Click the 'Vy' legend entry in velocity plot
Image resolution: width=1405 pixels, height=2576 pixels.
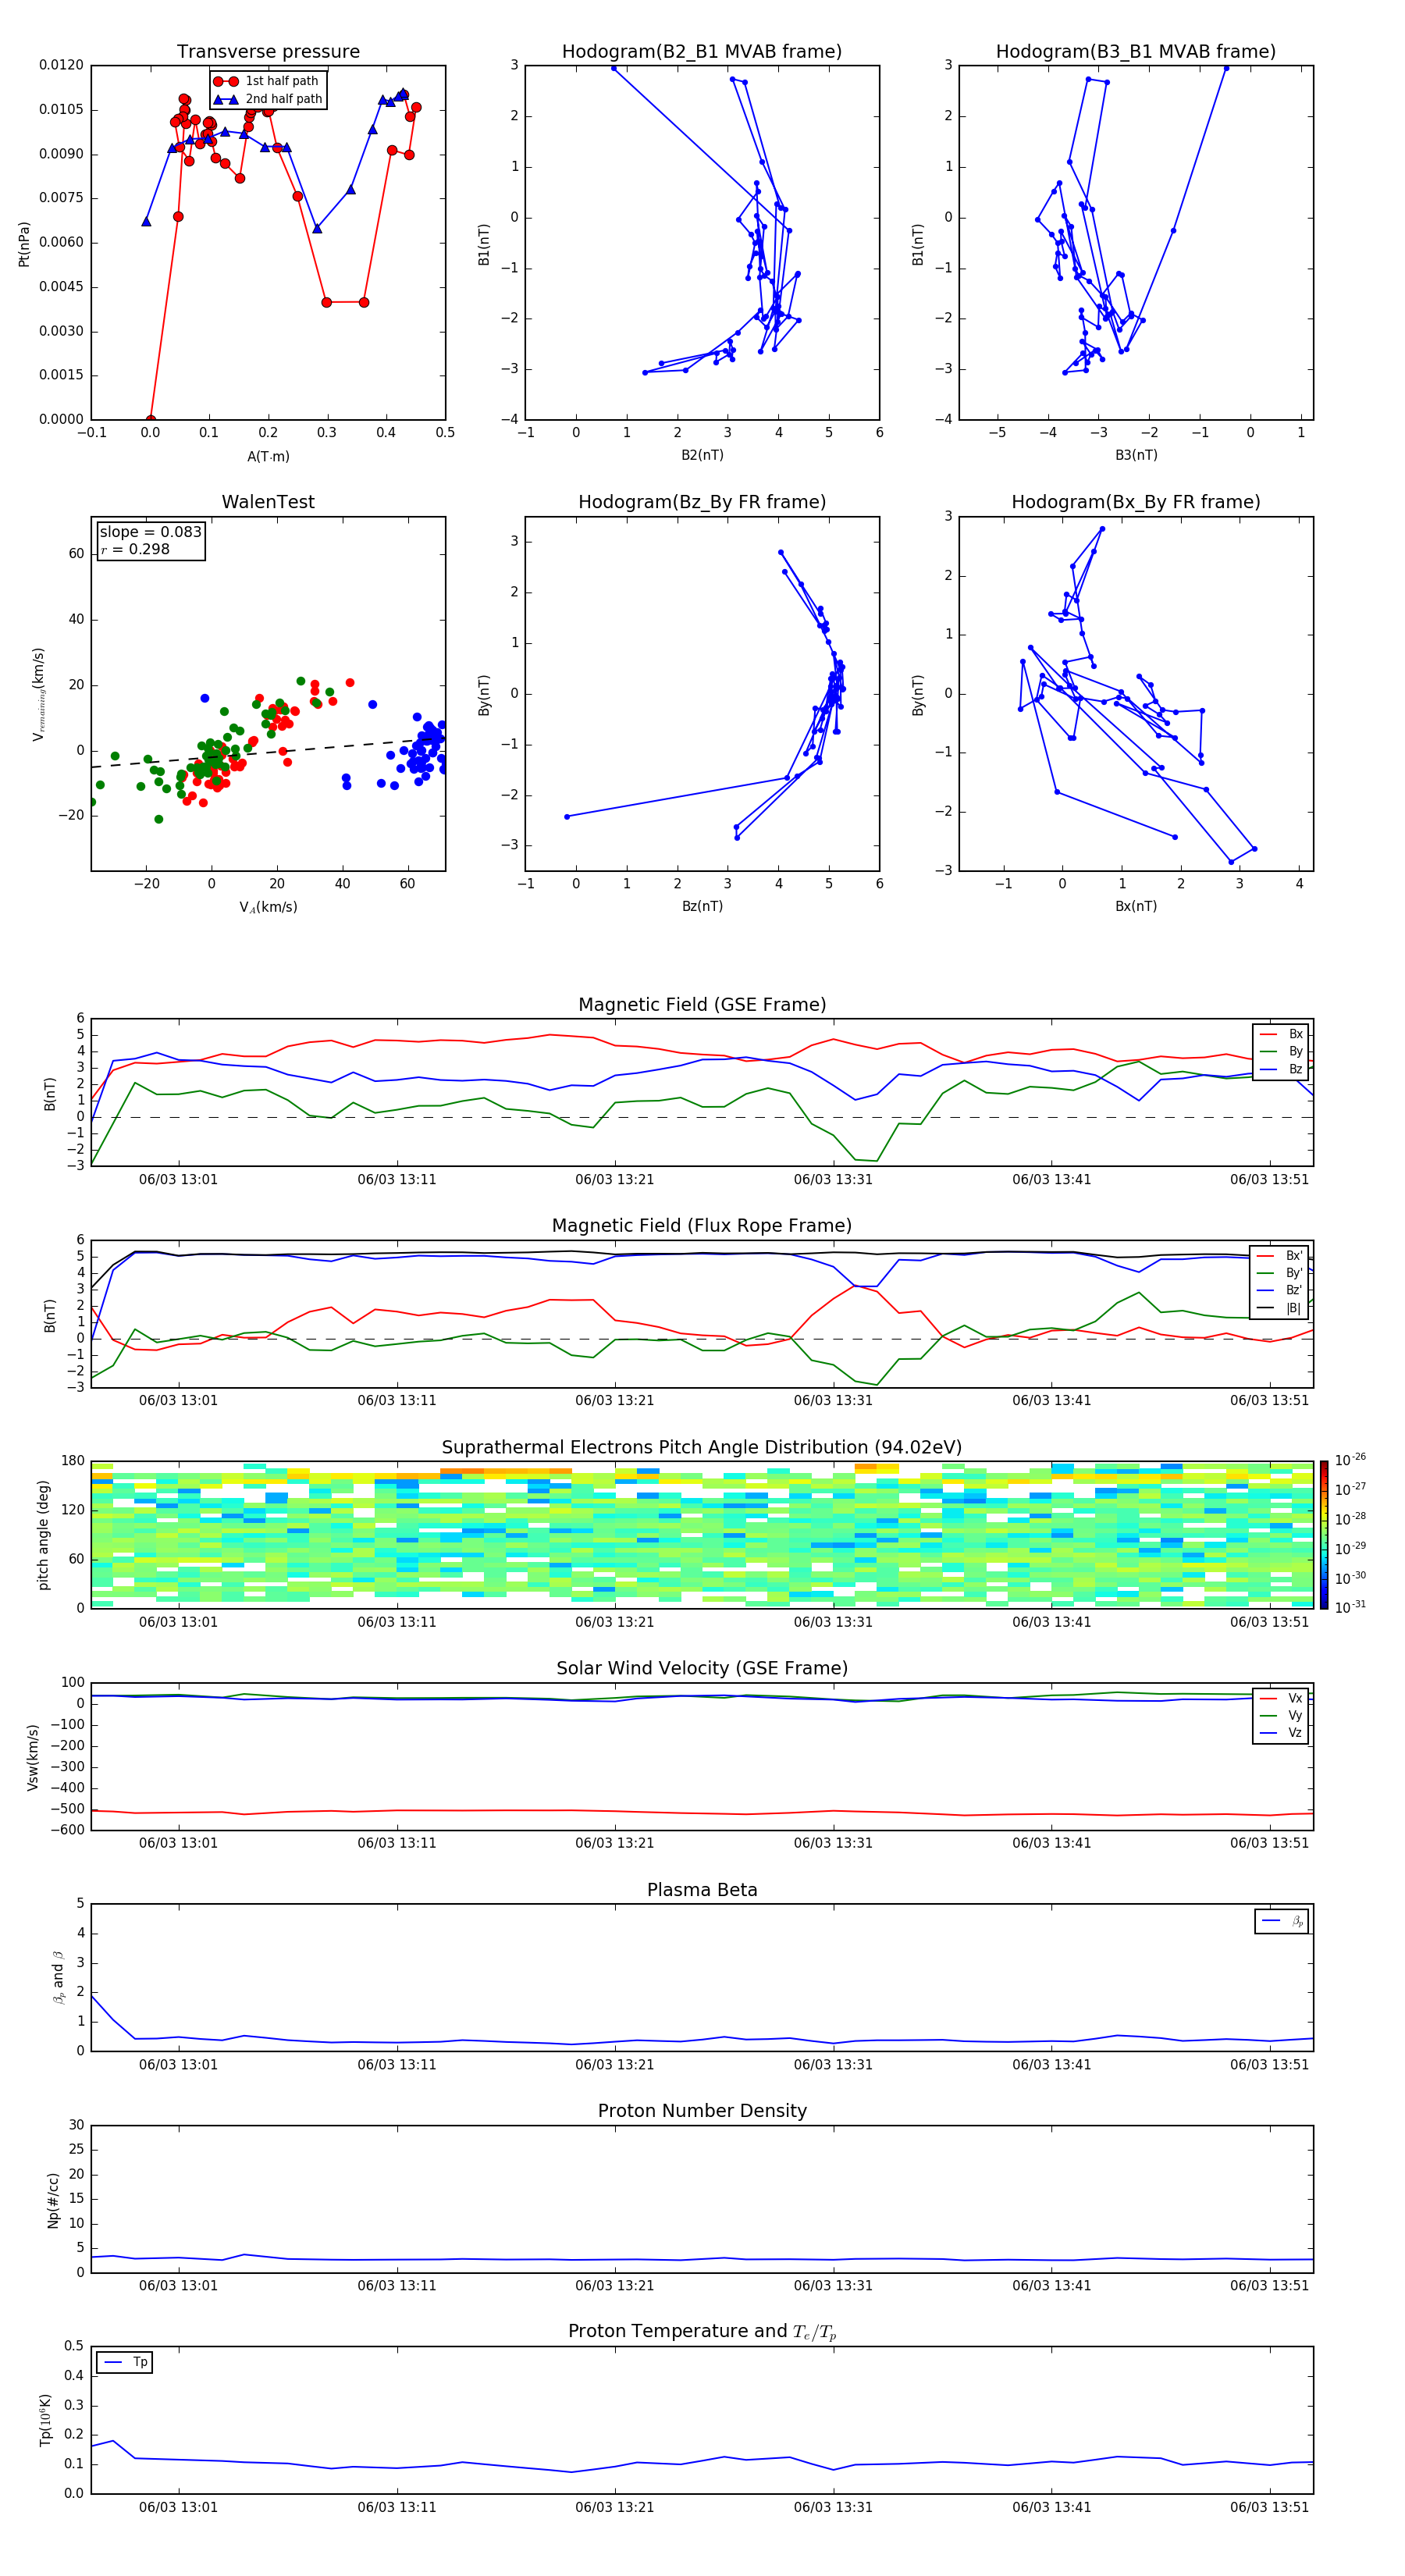[x=1282, y=1715]
